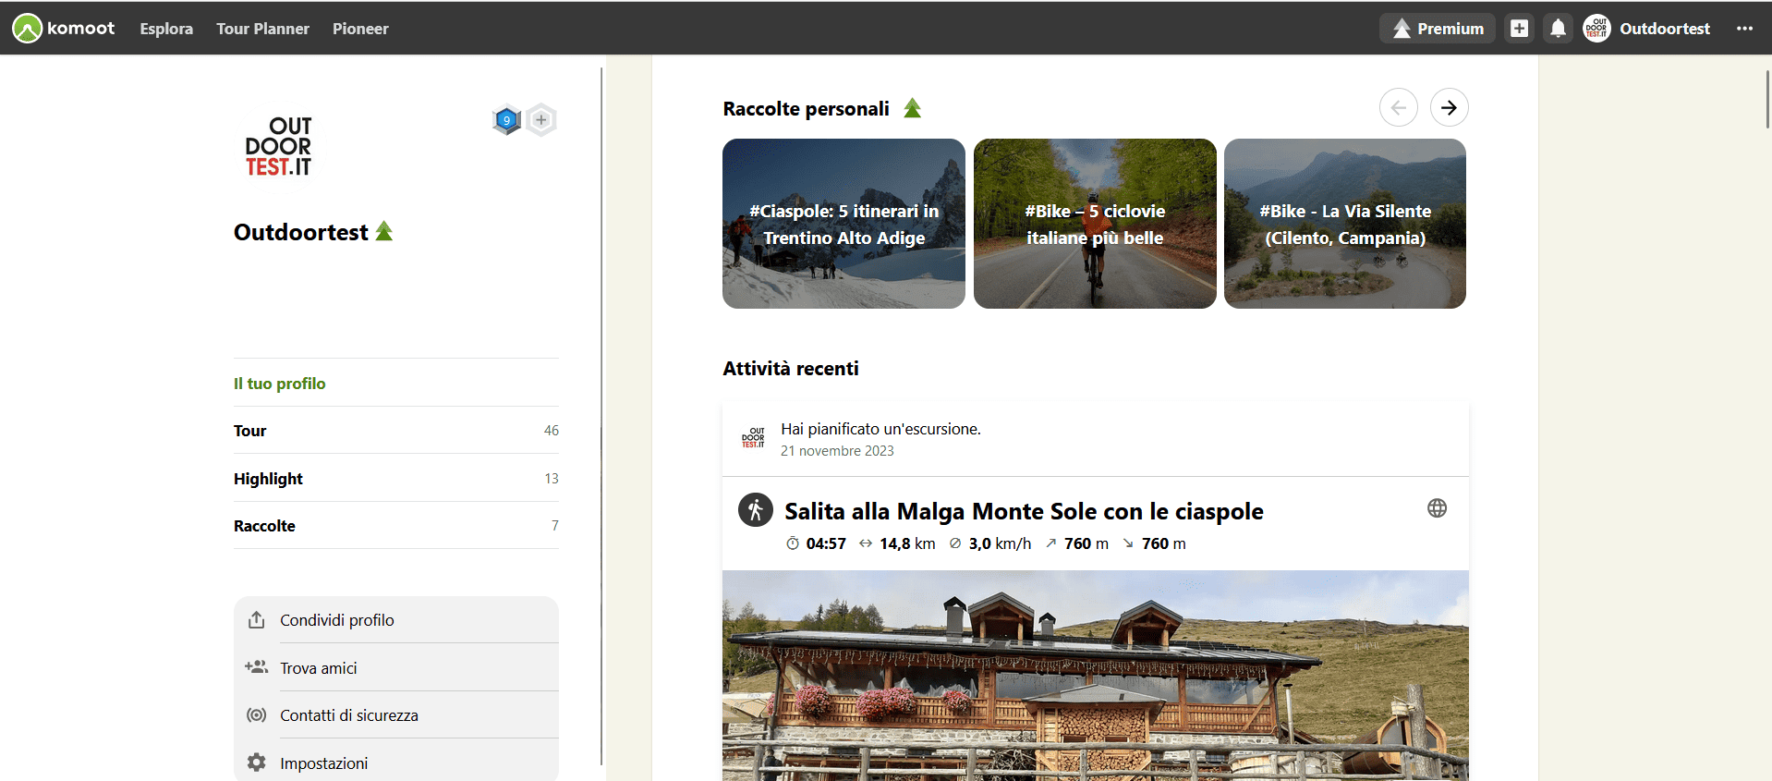This screenshot has width=1772, height=781.
Task: Open the three-dots more menu
Action: coord(1744,29)
